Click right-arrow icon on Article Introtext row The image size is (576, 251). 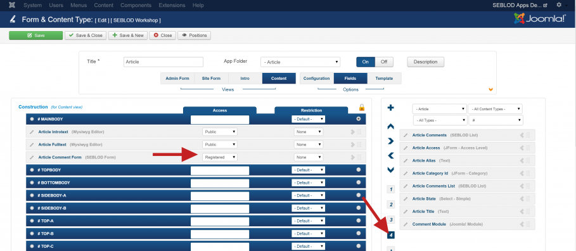[353, 132]
